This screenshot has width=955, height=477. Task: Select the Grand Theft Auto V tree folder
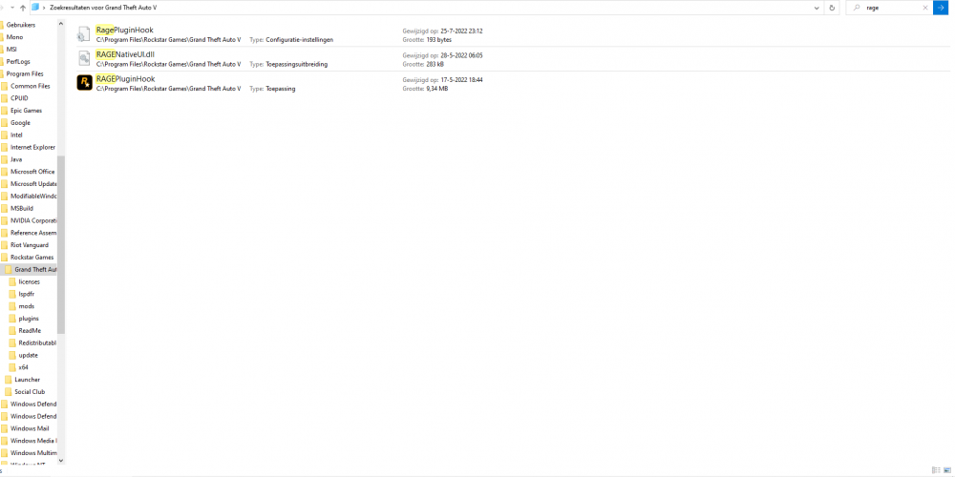(35, 269)
